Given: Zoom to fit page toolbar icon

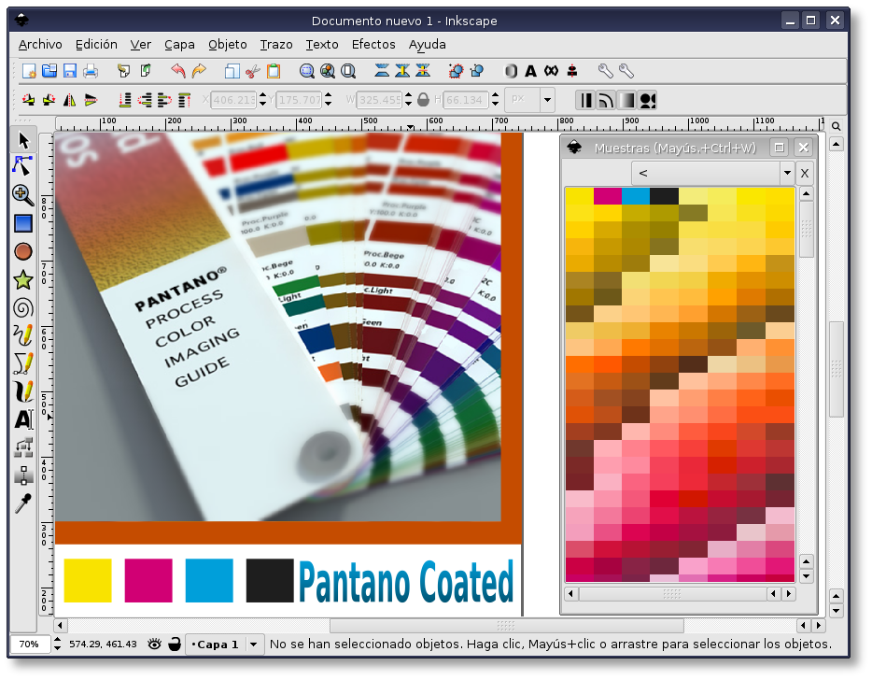Looking at the screenshot, I should 348,71.
